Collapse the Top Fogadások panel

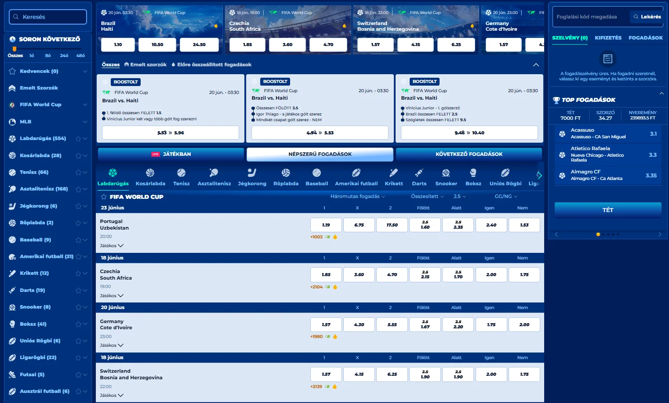662,94
